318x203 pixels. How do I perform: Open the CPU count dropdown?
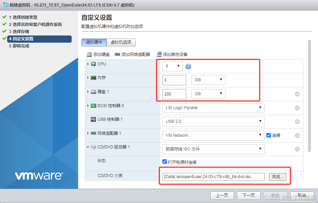(x=173, y=66)
